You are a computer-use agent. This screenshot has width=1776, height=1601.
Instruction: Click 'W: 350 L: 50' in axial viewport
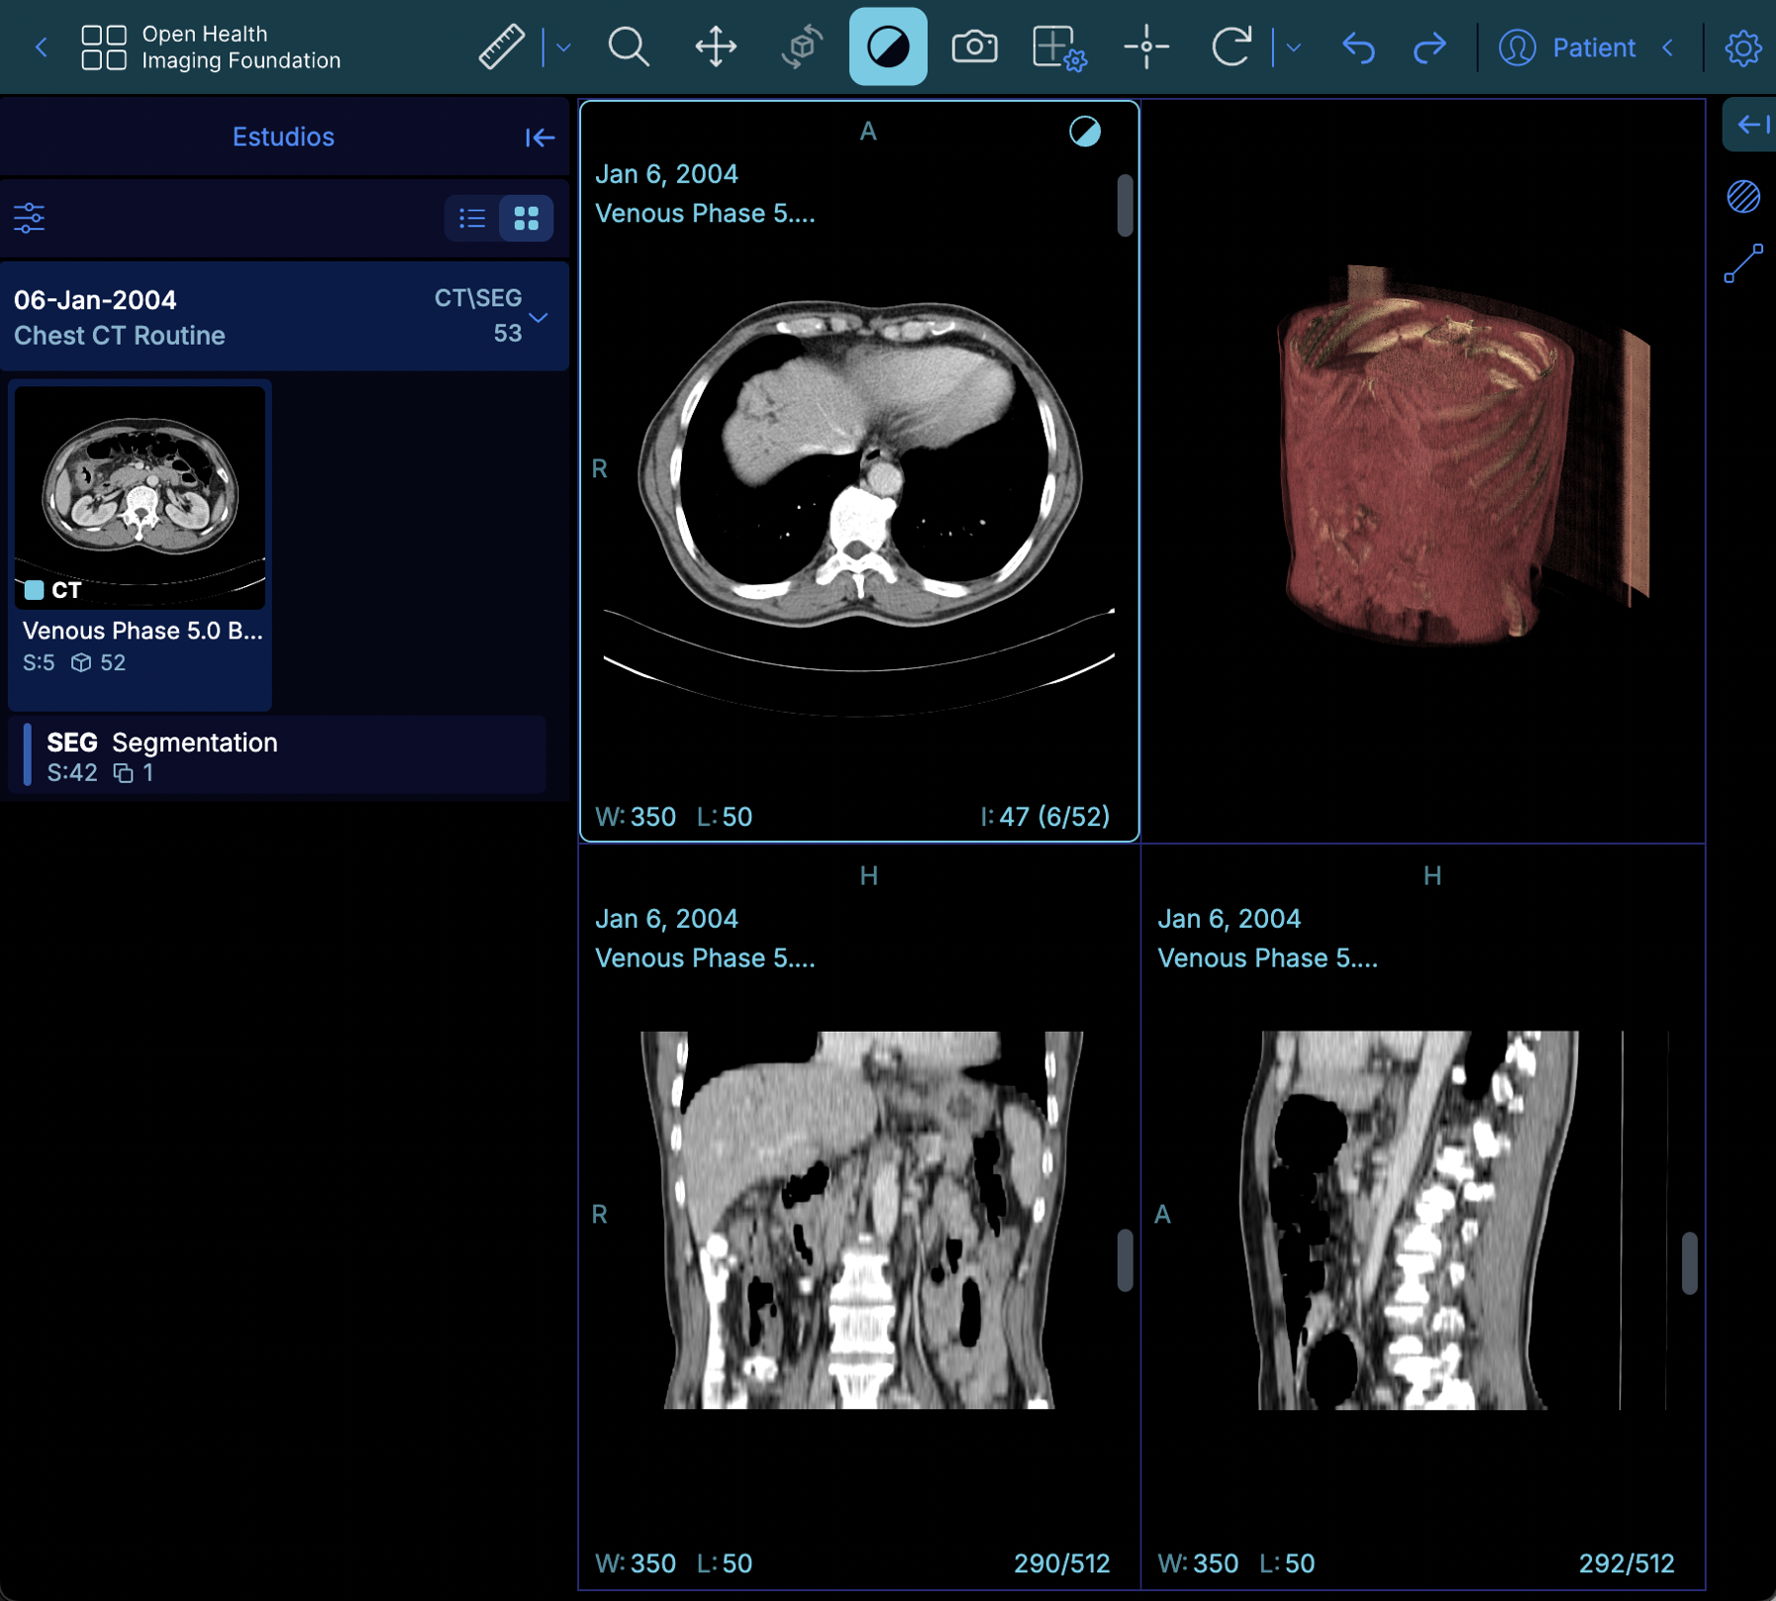673,816
